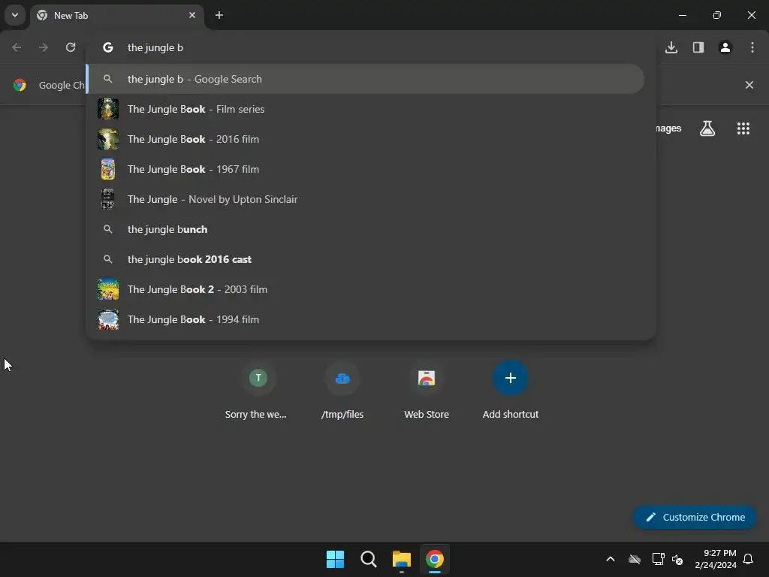Show hidden system tray icons
Screen dimensions: 769x577
(x=611, y=559)
